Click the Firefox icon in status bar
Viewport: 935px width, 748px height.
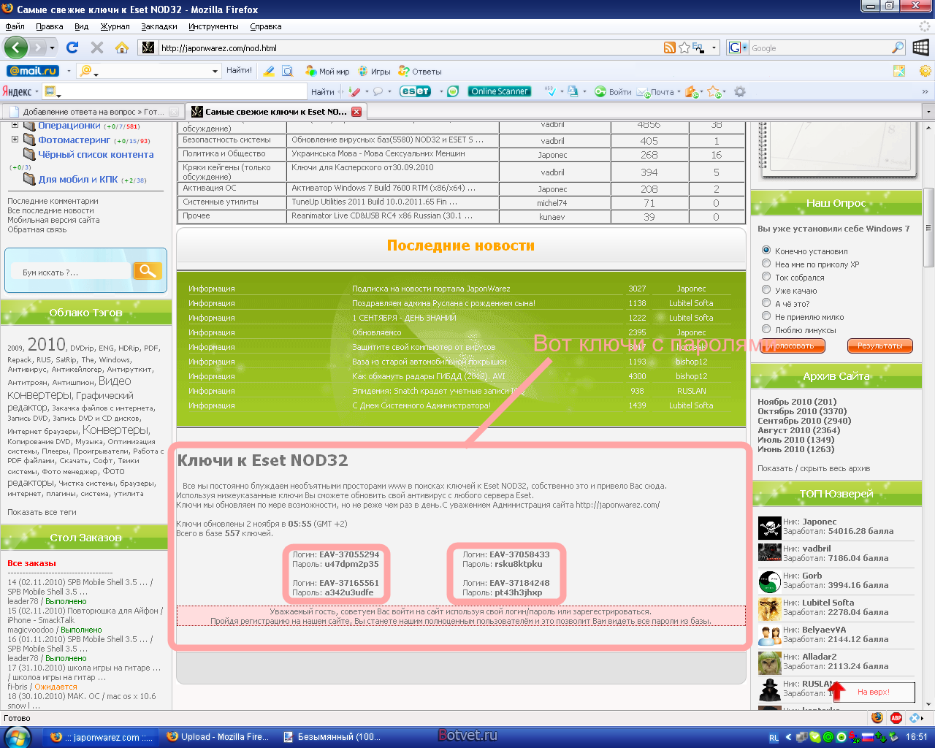pos(877,718)
